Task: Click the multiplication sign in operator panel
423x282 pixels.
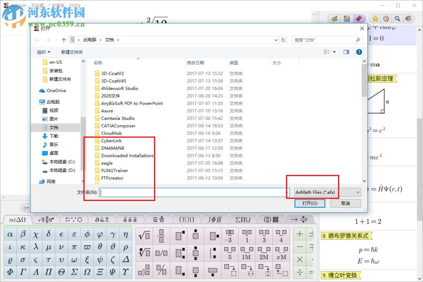Action: (x=299, y=260)
